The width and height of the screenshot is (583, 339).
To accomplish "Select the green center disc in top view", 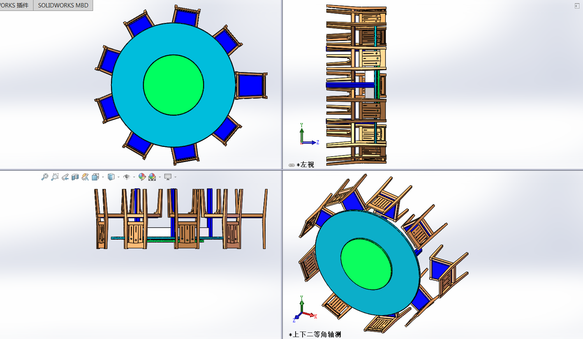I will pos(173,85).
